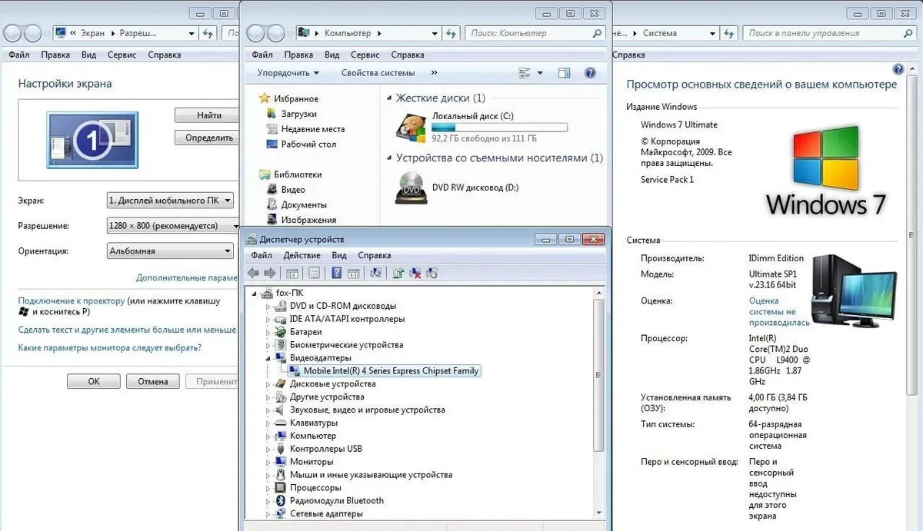Image resolution: width=923 pixels, height=531 pixels.
Task: Open the Действие menu in Device Manager
Action: (x=302, y=255)
